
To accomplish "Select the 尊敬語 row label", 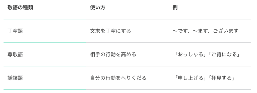I will pyautogui.click(x=15, y=54).
